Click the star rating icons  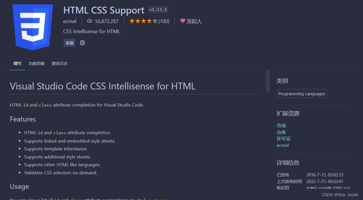point(143,21)
